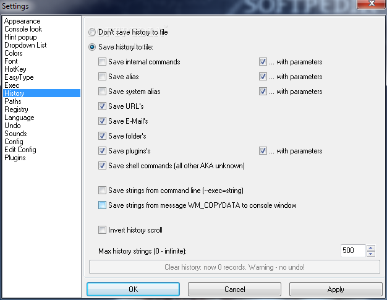
Task: Open the Sounds settings page
Action: tap(41, 134)
